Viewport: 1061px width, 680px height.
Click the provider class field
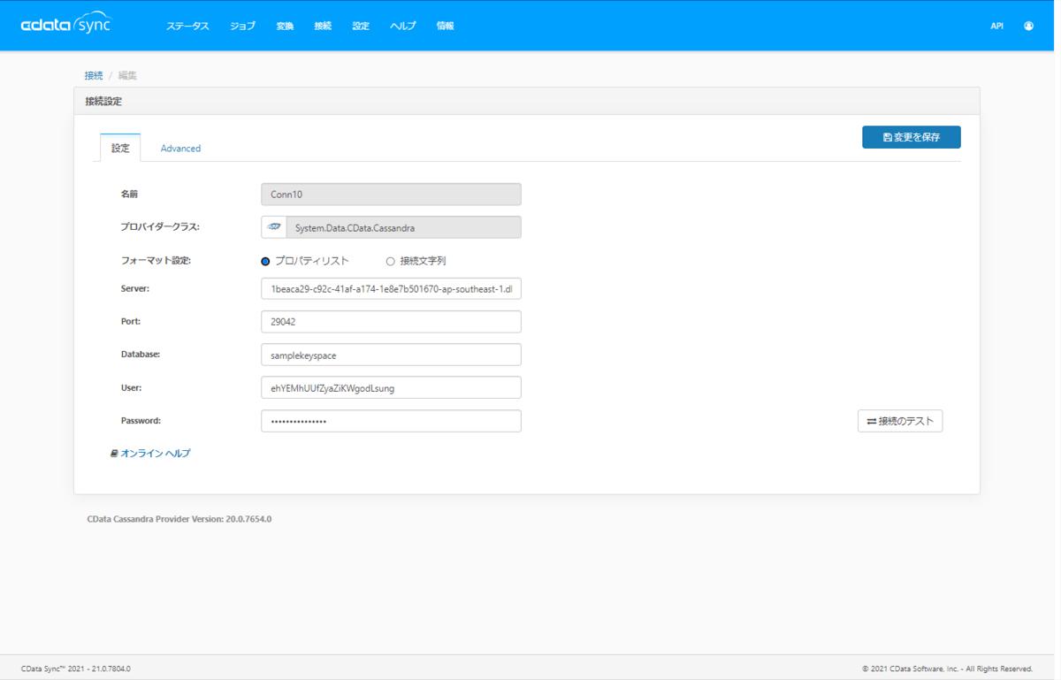pos(403,227)
